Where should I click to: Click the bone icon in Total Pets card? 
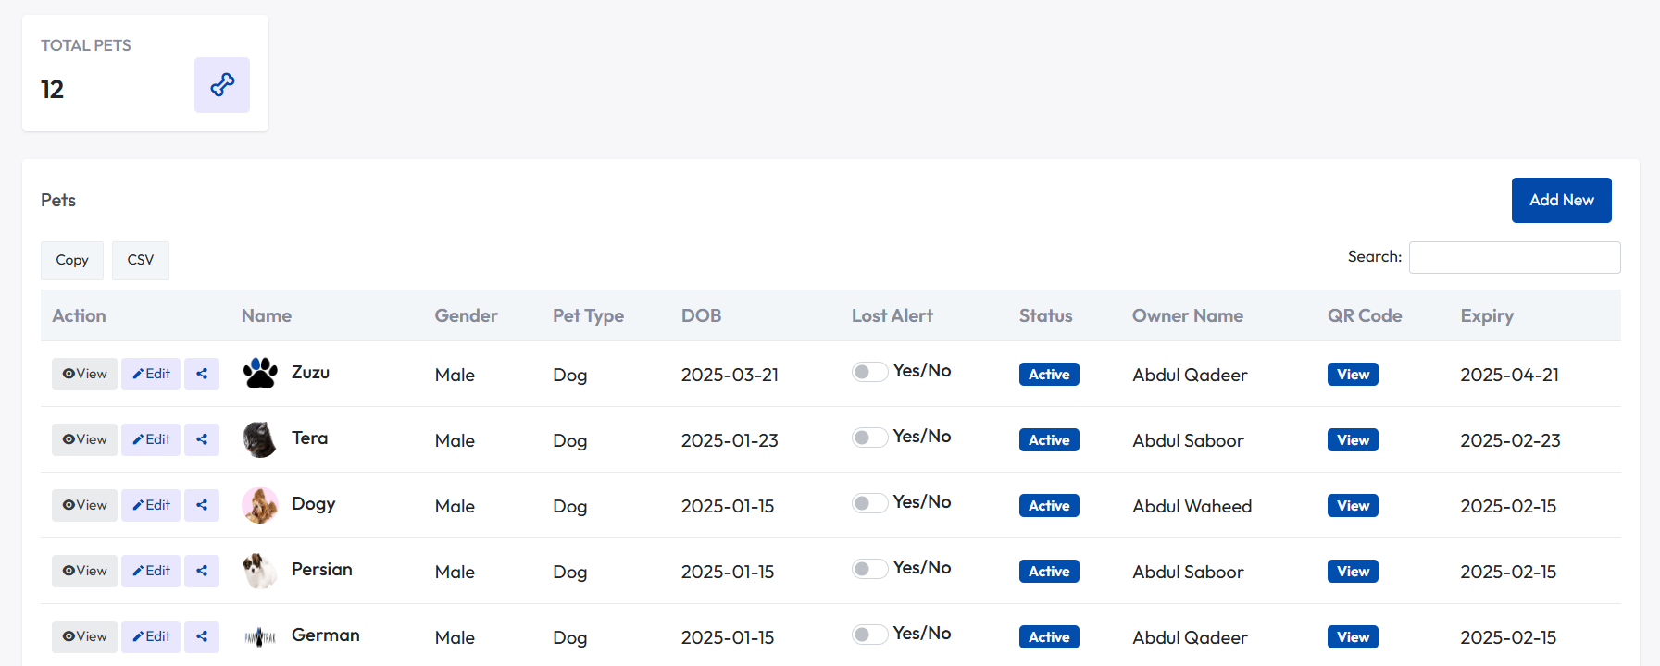tap(222, 85)
